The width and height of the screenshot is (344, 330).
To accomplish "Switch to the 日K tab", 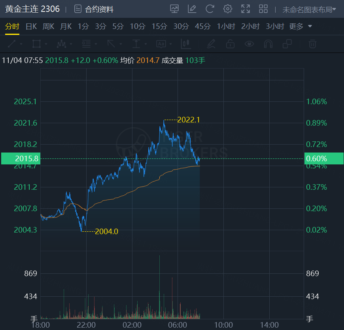I will pyautogui.click(x=31, y=27).
